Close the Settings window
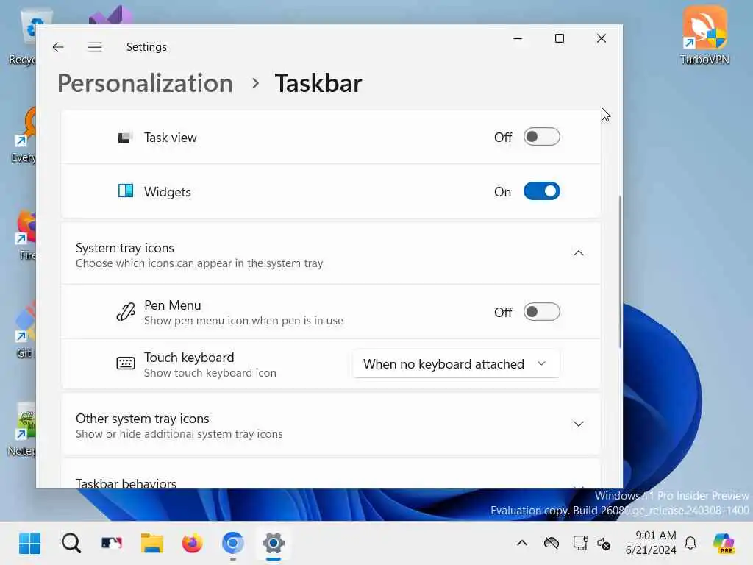Viewport: 753px width, 565px height. (602, 38)
